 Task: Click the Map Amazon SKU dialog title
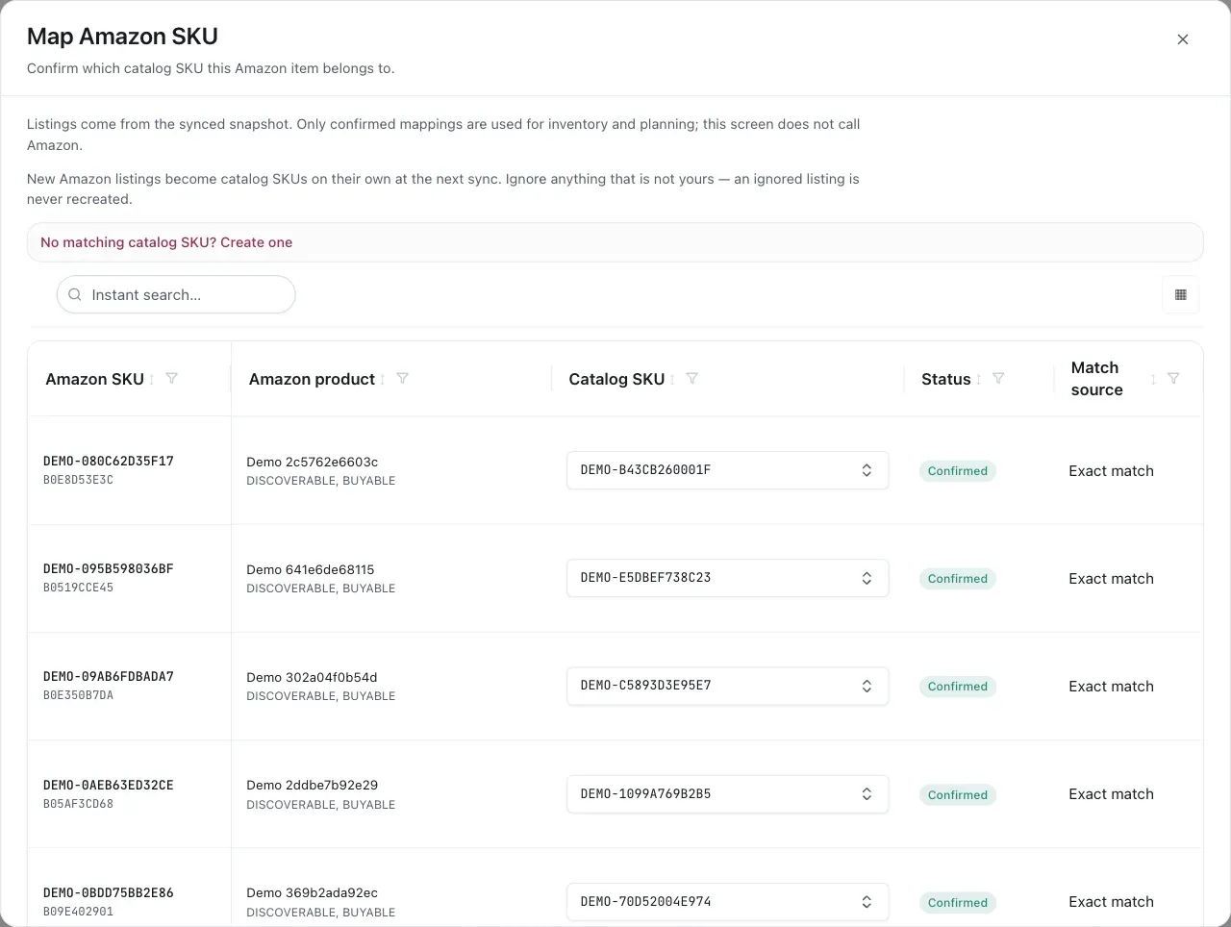pyautogui.click(x=122, y=37)
